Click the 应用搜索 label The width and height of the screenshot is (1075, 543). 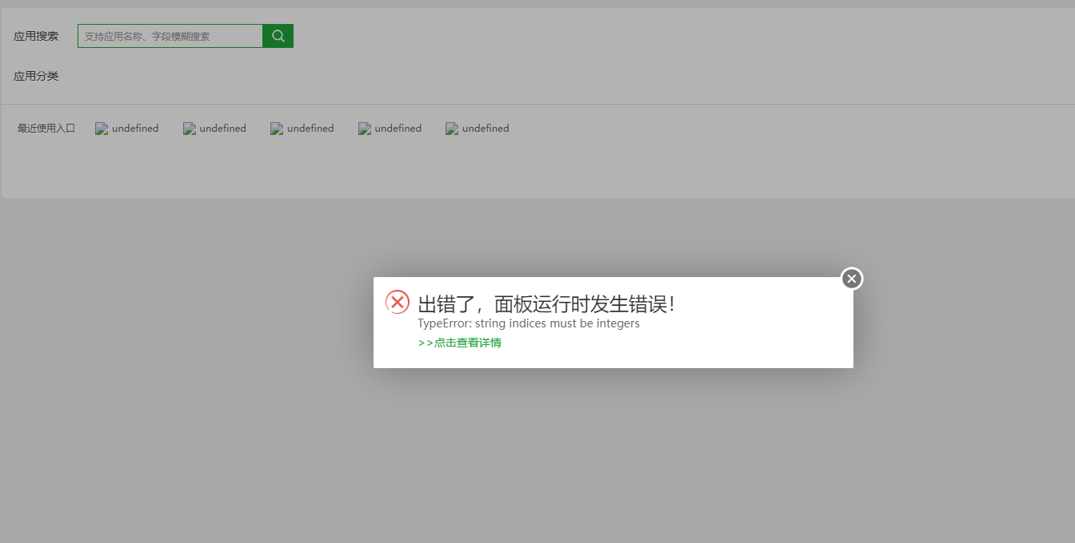click(x=36, y=36)
